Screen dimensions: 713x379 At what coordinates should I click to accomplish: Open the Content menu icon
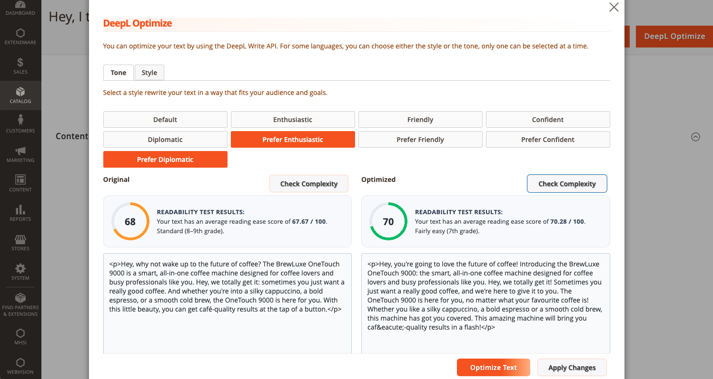click(20, 184)
